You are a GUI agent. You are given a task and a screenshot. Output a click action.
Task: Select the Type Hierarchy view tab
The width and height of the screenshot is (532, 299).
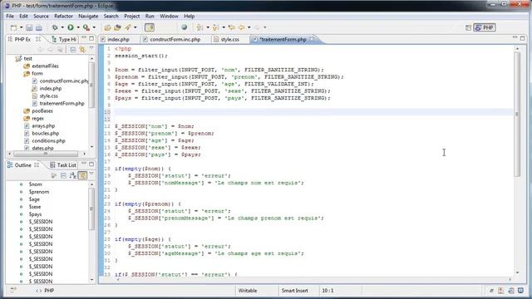point(64,39)
